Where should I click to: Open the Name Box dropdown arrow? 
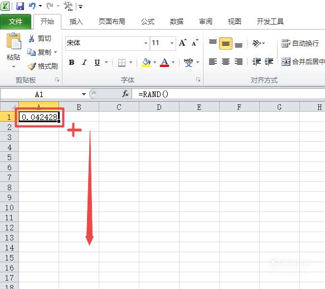point(84,94)
